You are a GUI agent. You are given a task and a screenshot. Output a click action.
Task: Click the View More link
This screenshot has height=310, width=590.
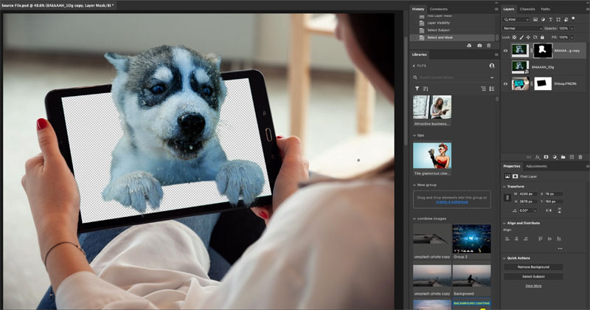[533, 286]
